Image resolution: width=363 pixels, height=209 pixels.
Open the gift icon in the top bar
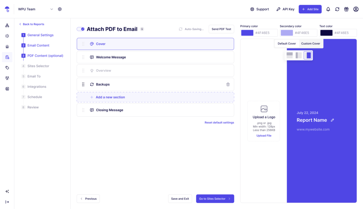pos(346,9)
